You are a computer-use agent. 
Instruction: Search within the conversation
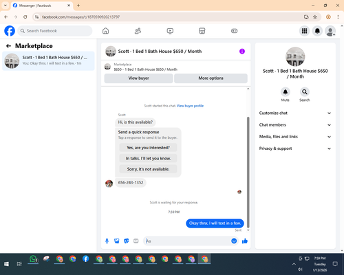[x=305, y=92]
